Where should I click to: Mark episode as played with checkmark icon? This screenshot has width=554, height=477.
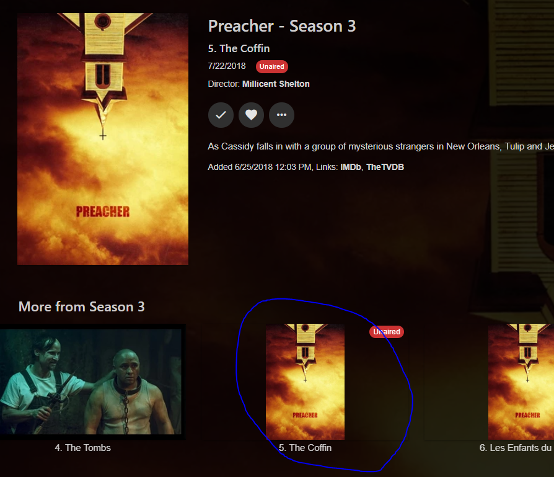(x=221, y=115)
